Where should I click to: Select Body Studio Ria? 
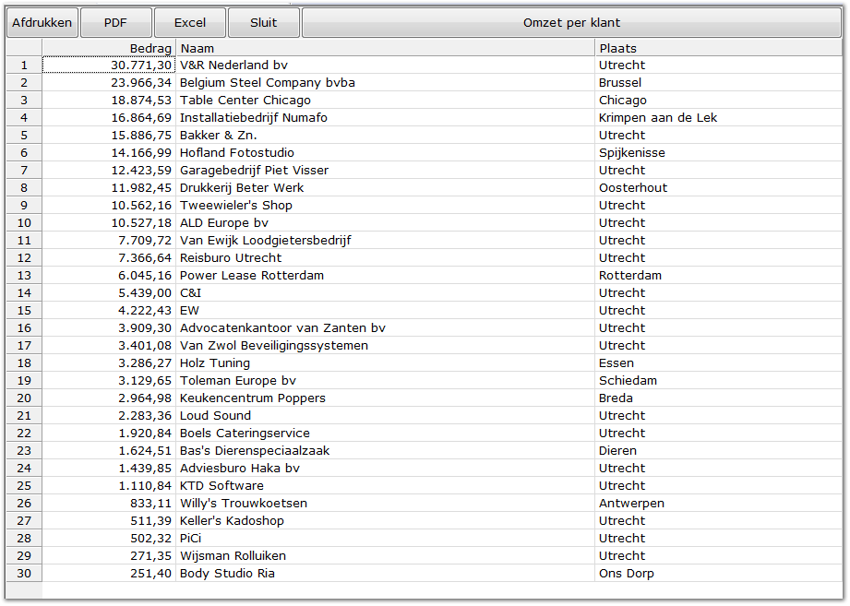tap(386, 573)
